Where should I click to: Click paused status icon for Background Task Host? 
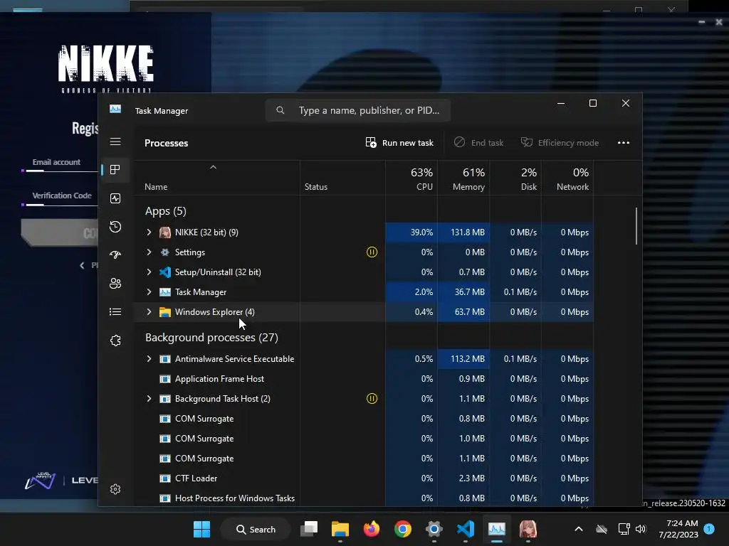tap(372, 398)
